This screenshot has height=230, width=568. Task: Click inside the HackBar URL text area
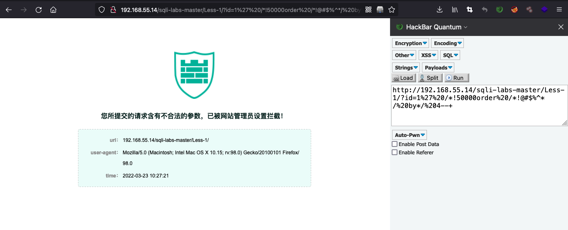[479, 105]
